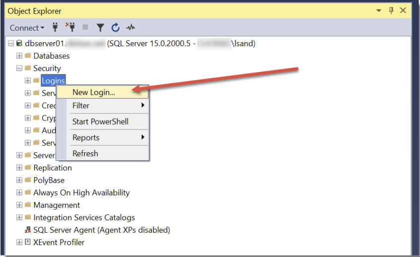Select the Integration Services Catalogs folder icon

[x=28, y=217]
